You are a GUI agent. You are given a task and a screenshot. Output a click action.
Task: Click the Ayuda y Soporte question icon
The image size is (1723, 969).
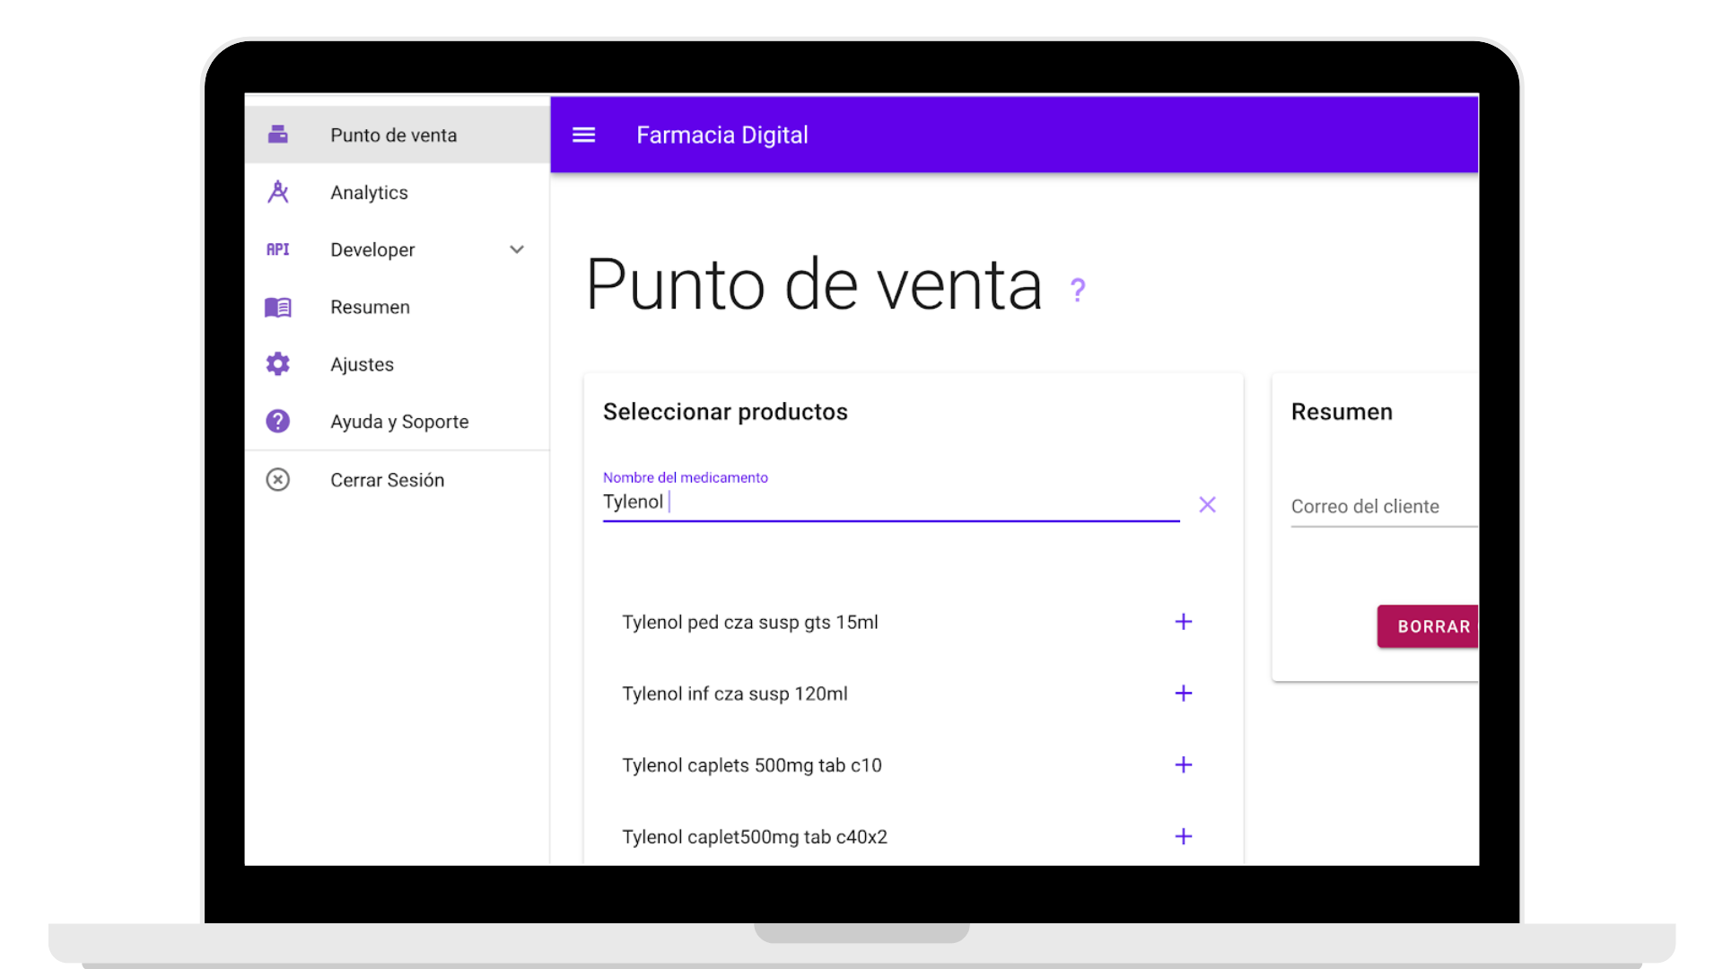[278, 422]
